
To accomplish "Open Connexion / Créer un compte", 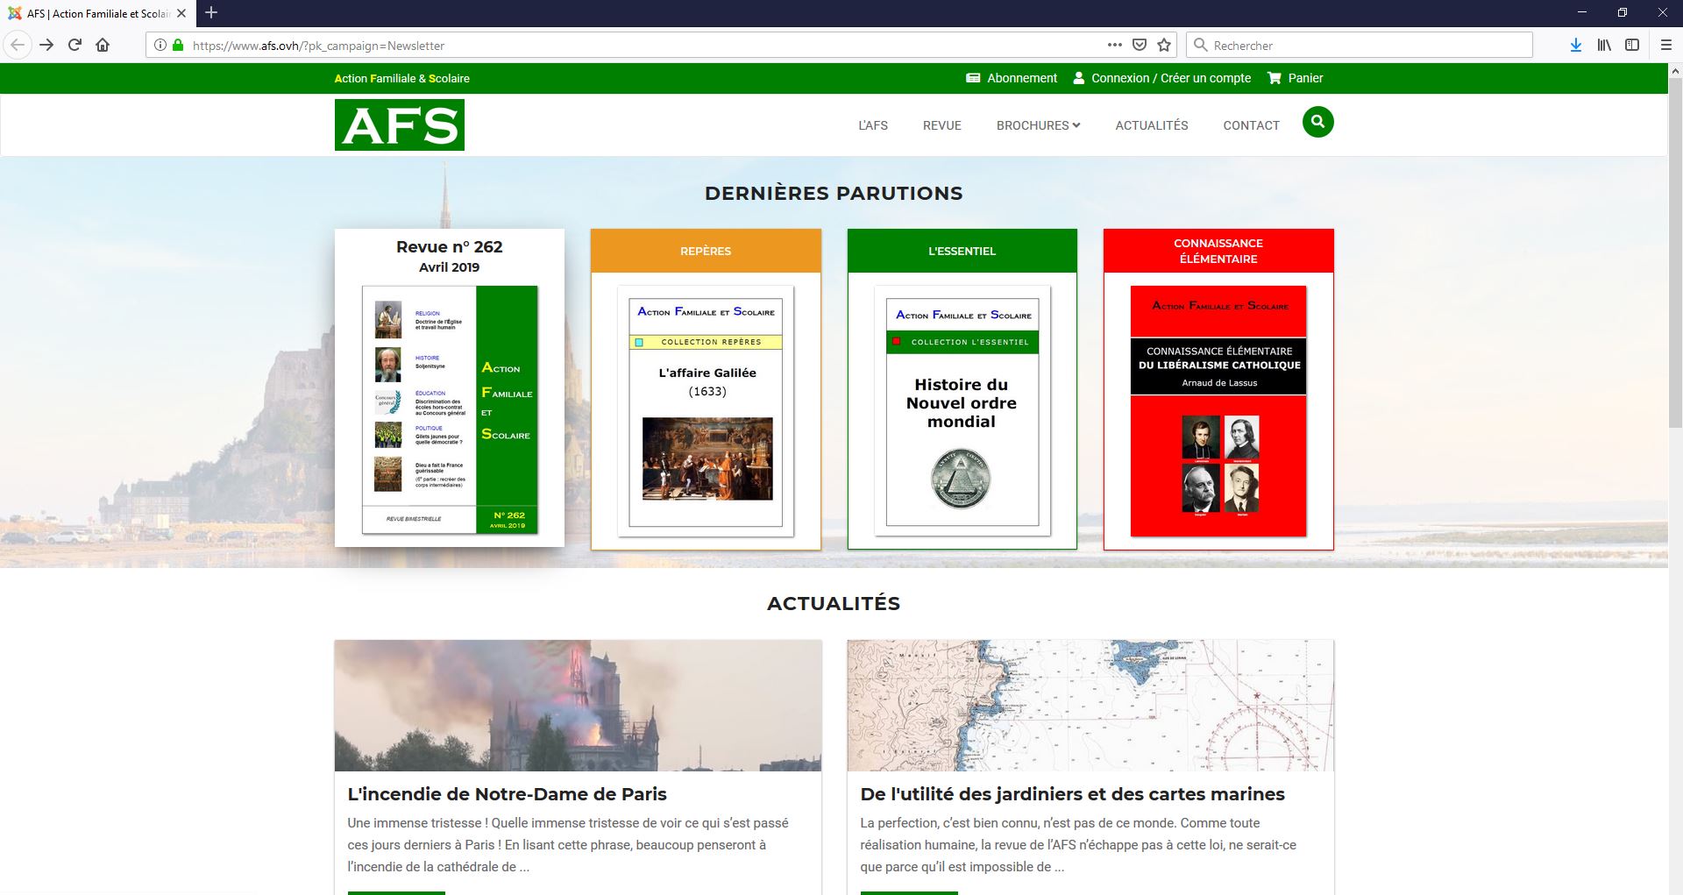I will pos(1162,78).
